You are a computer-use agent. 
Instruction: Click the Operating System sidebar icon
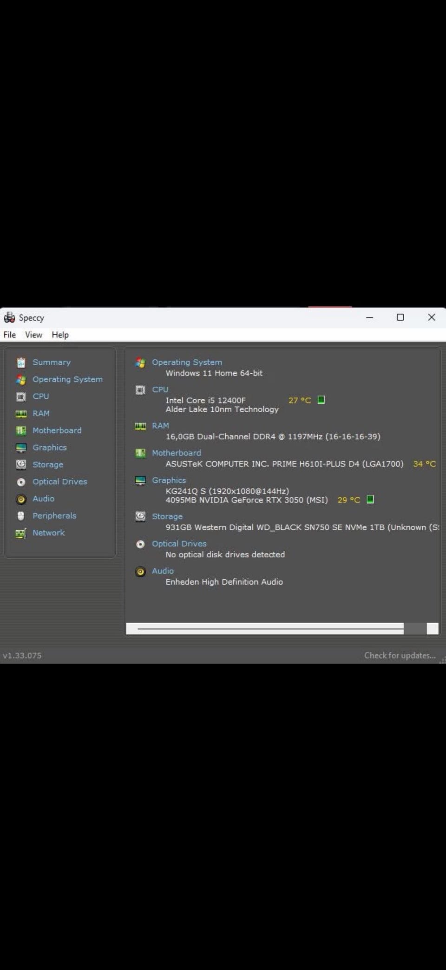21,380
